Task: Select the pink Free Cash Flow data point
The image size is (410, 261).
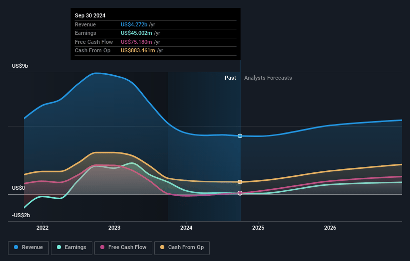Action: click(x=240, y=193)
